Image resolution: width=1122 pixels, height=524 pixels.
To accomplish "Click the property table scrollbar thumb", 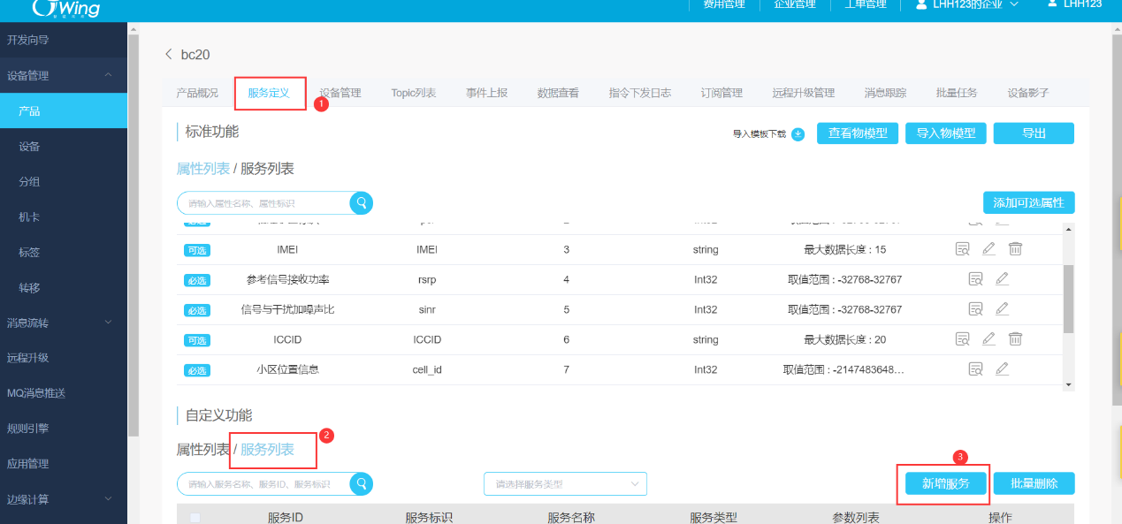I will 1068,298.
